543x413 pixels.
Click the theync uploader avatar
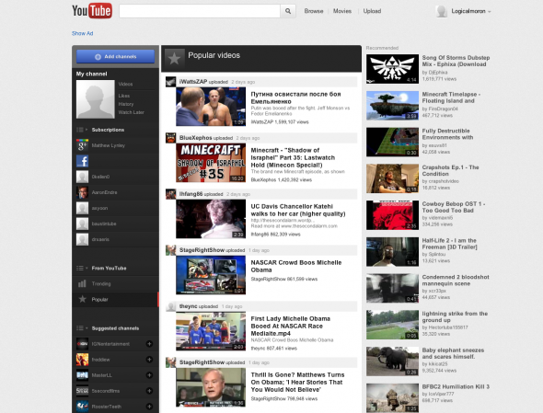tap(171, 306)
